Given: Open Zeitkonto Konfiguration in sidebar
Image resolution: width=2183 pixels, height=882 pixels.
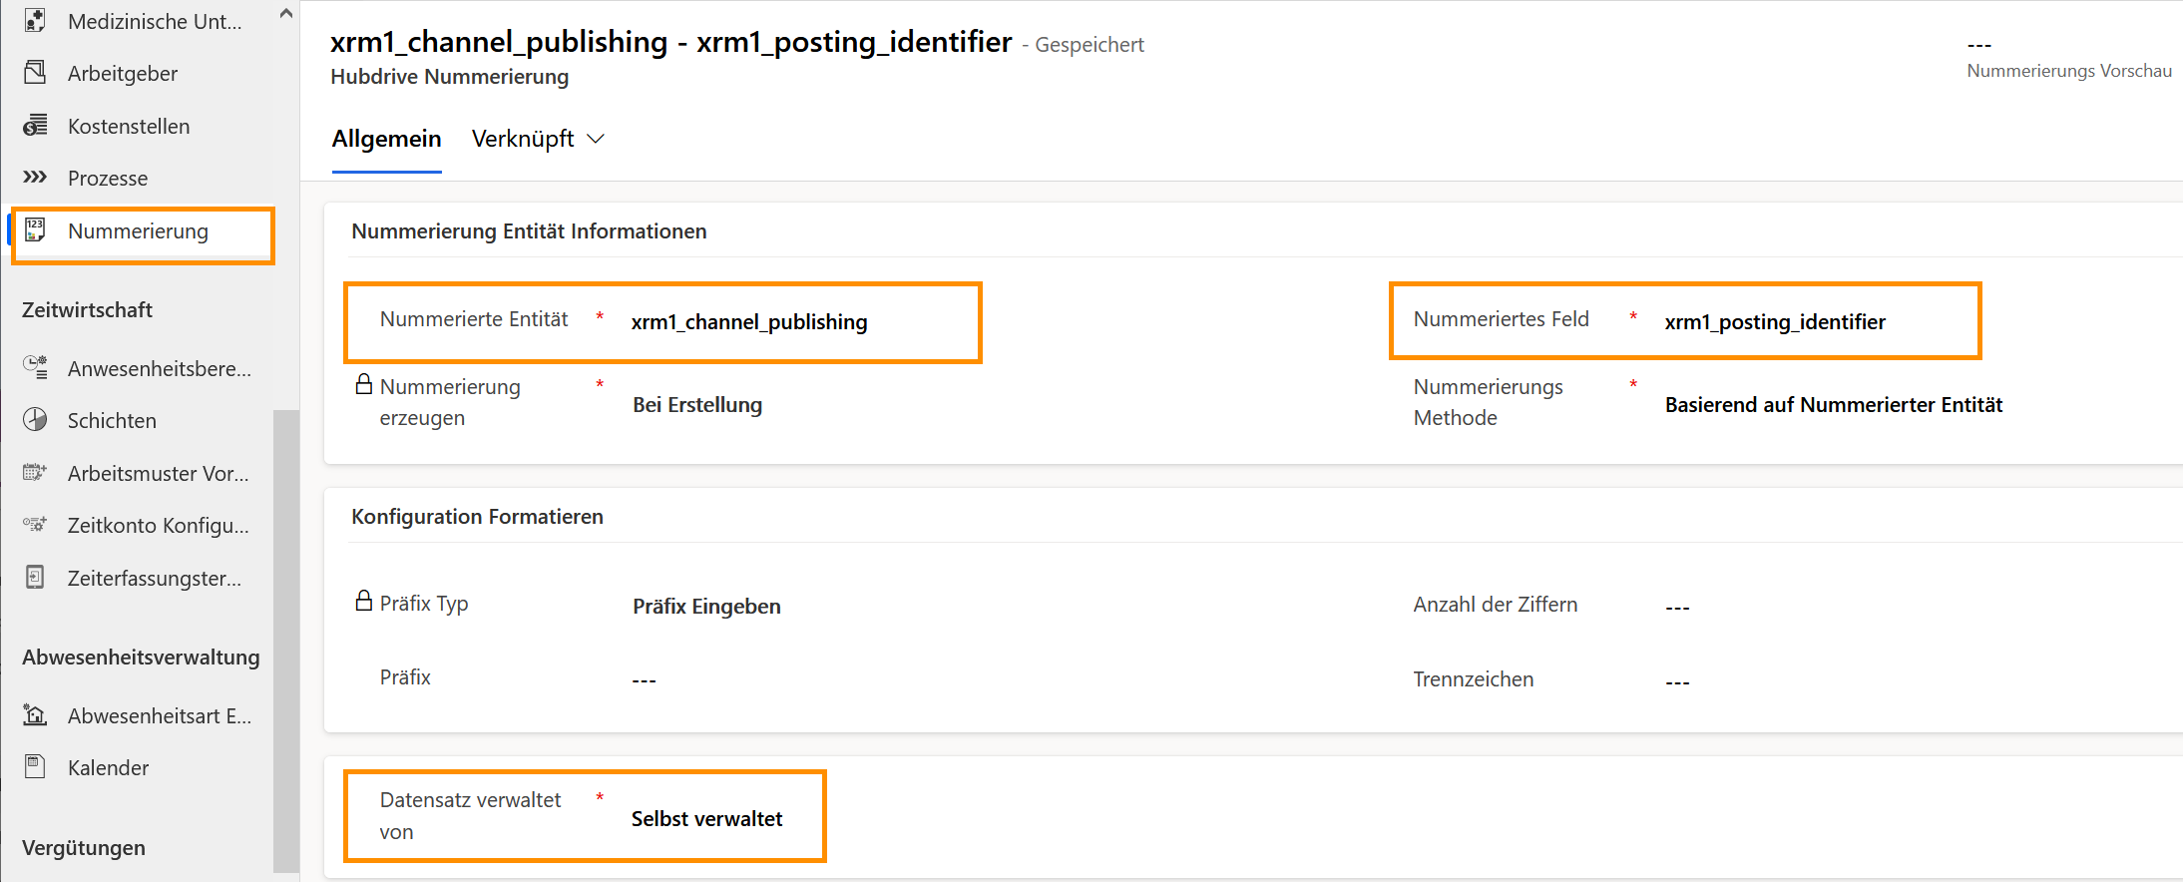Looking at the screenshot, I should point(158,526).
